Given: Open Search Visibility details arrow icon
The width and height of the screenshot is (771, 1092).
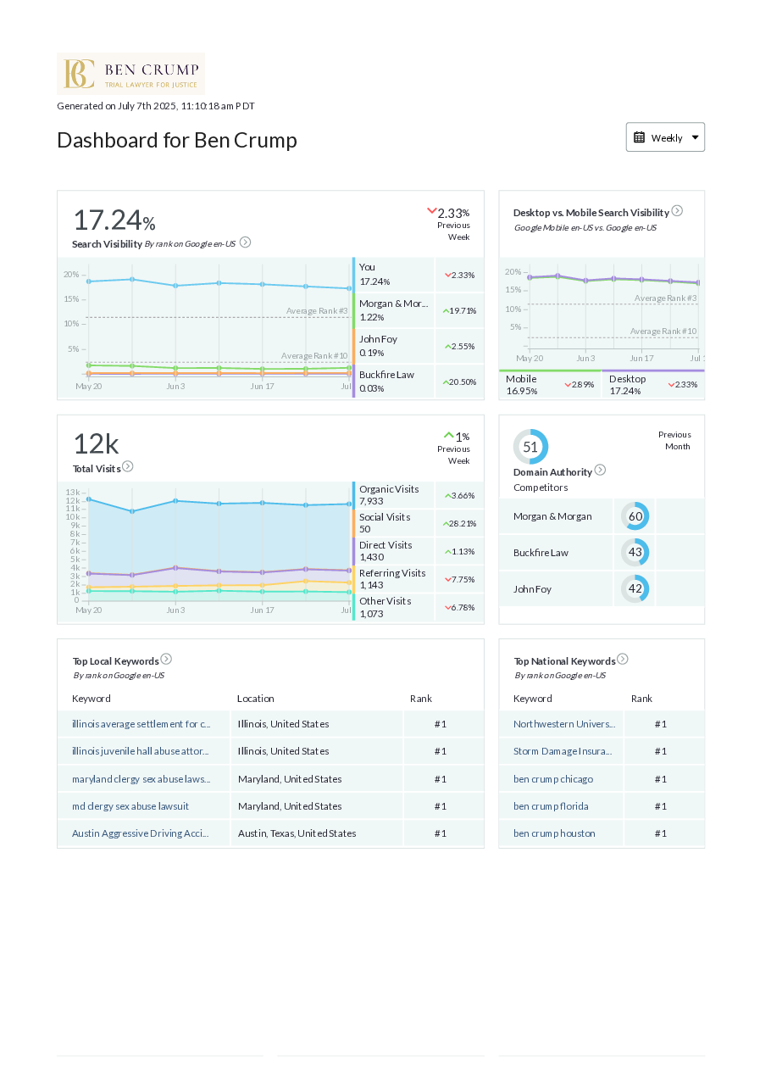Looking at the screenshot, I should coord(245,242).
